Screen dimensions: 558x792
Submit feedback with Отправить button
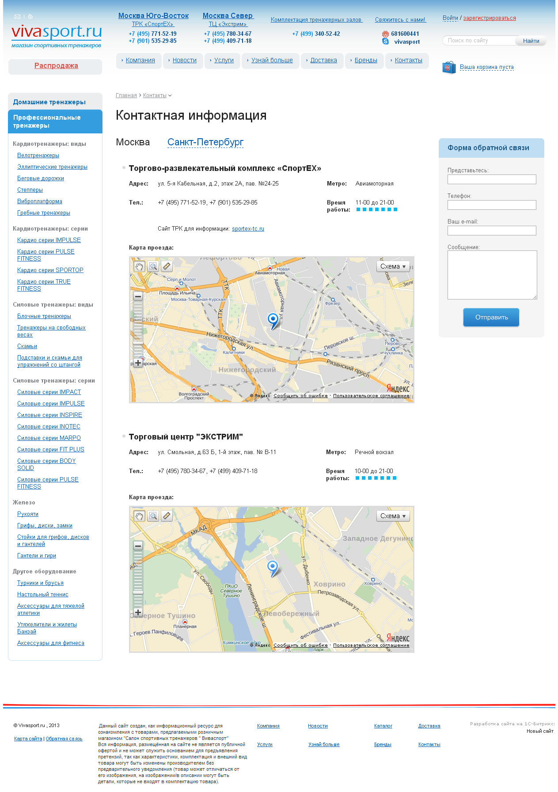point(491,317)
